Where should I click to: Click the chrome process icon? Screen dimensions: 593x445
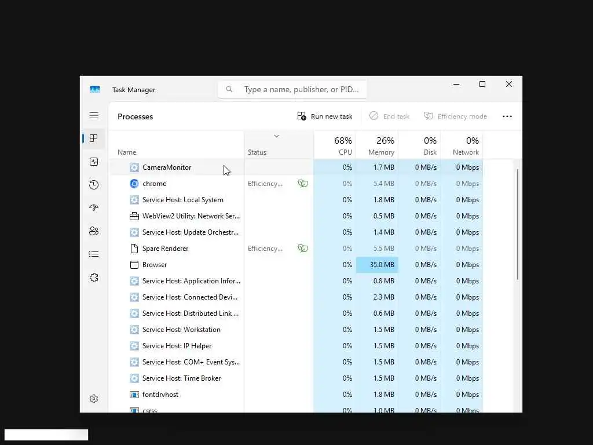(x=134, y=184)
